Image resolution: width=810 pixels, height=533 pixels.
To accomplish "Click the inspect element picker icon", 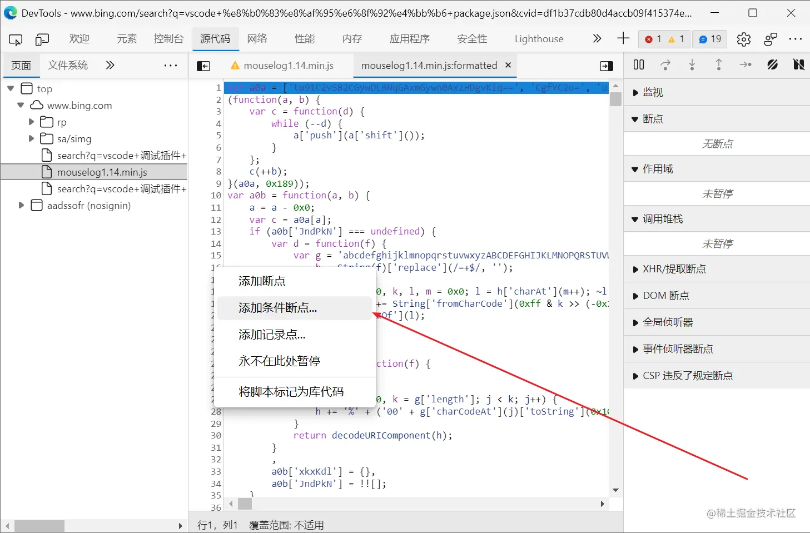I will coord(16,39).
